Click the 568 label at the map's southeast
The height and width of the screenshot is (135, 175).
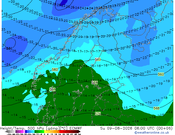click(156, 108)
